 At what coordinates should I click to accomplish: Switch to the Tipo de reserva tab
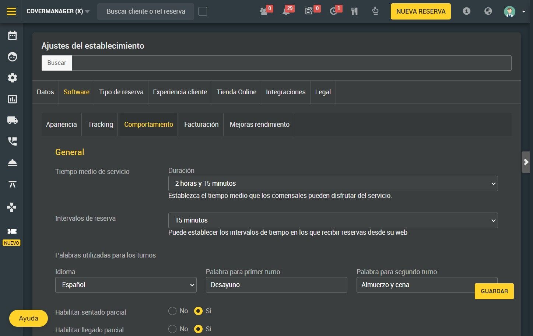[x=121, y=92]
